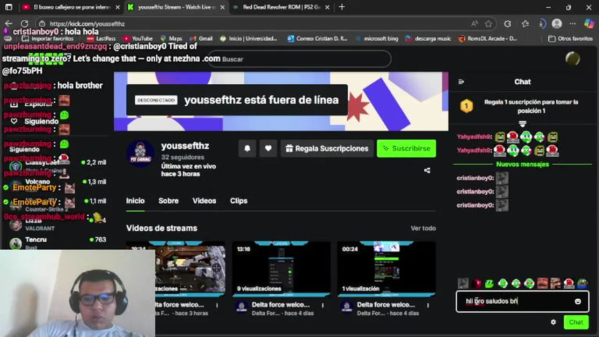Add page to favorites star icon
The image size is (599, 337).
tap(489, 23)
